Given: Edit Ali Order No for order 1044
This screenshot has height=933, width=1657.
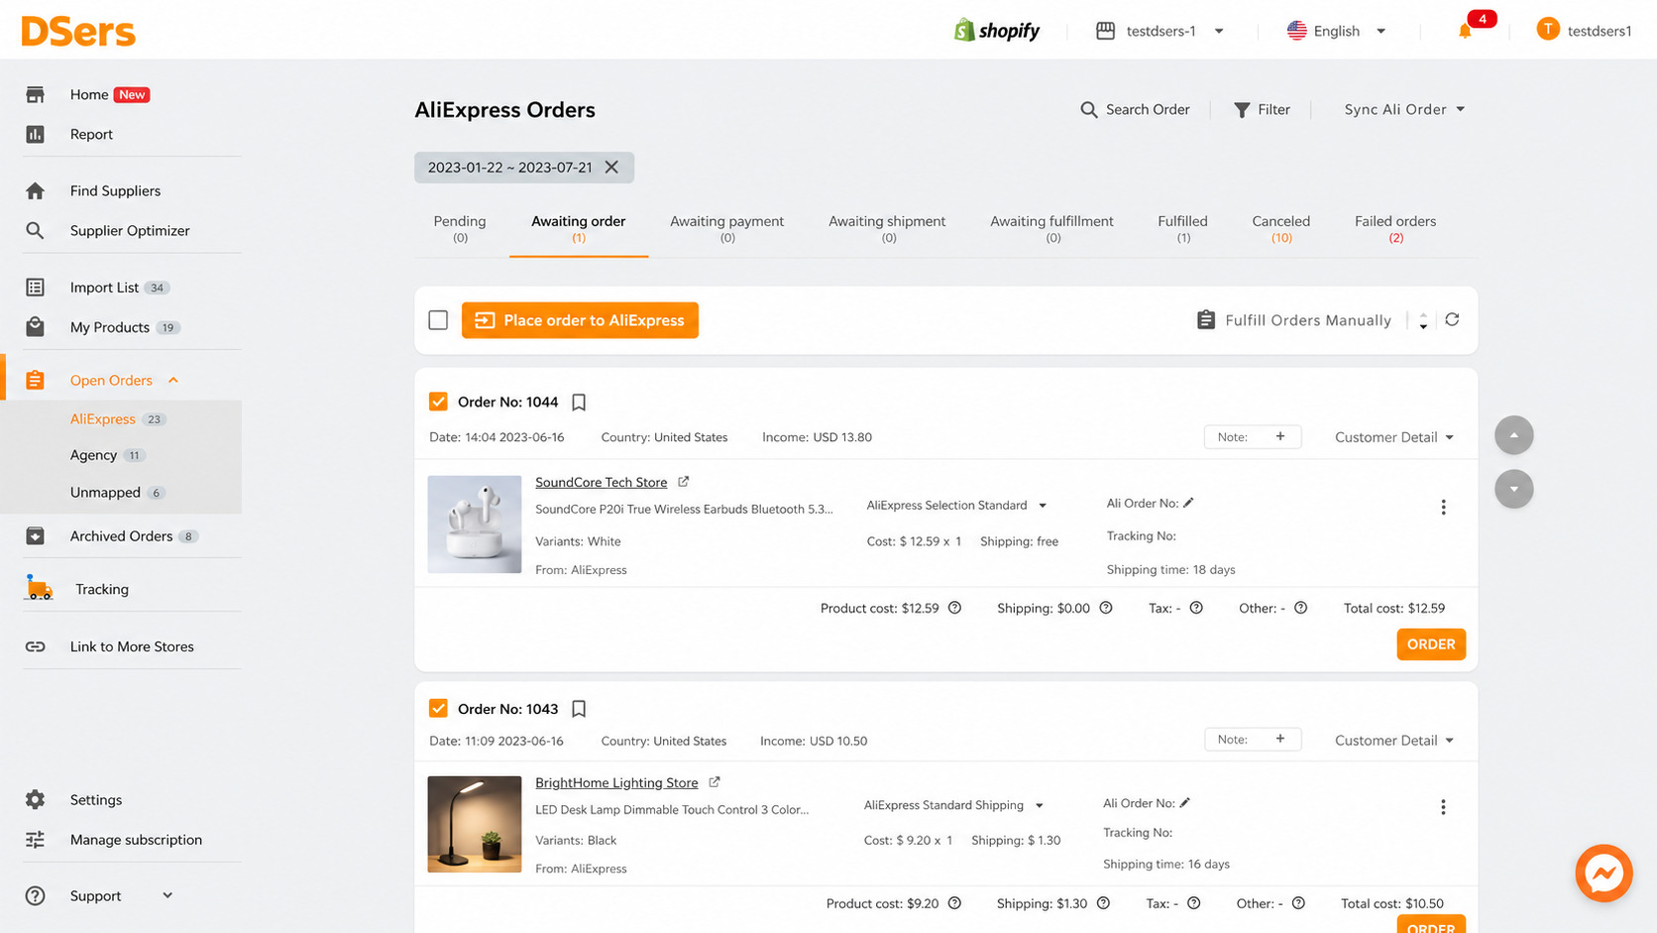Looking at the screenshot, I should 1188,503.
